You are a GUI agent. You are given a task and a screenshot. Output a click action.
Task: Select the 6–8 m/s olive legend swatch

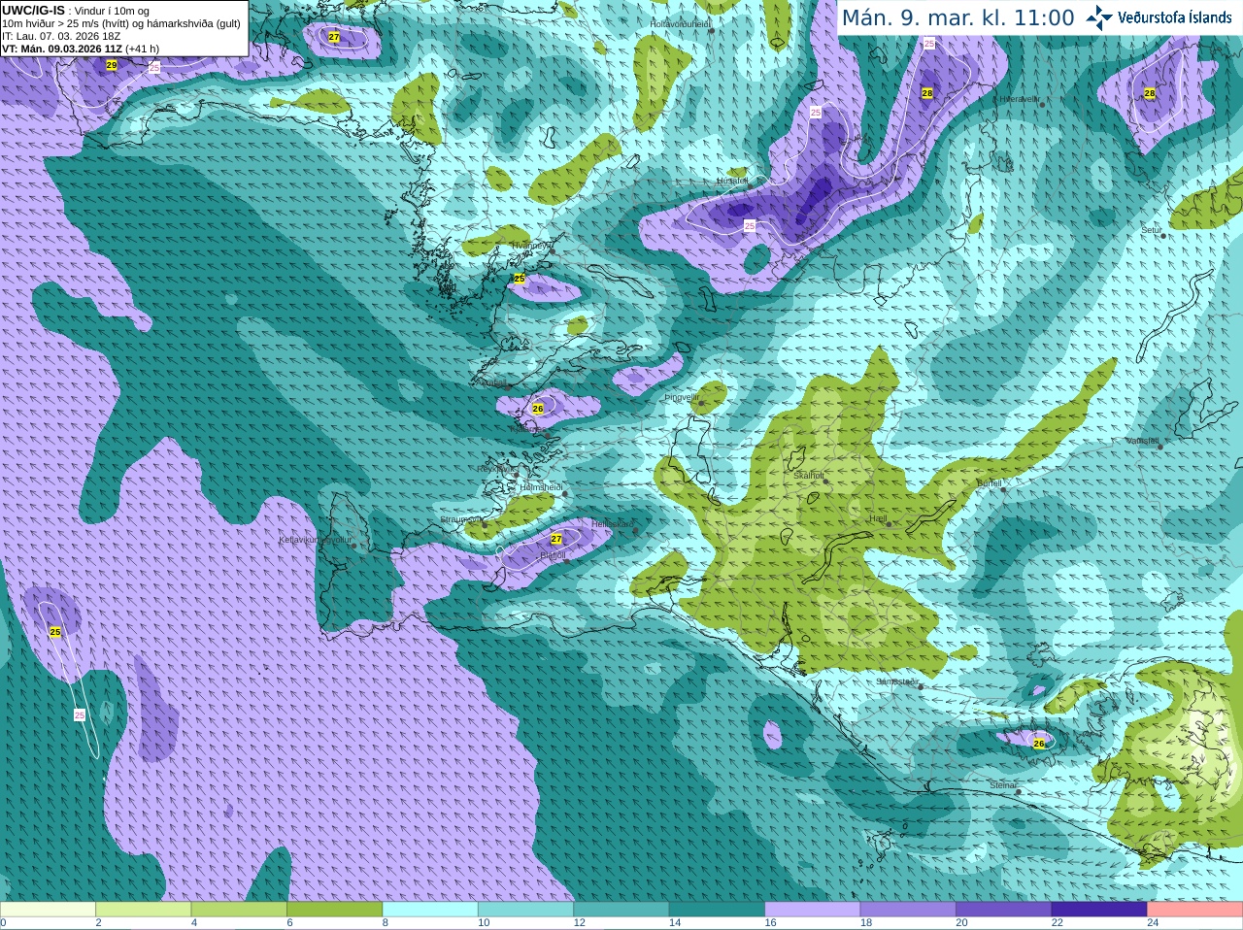pyautogui.click(x=334, y=910)
